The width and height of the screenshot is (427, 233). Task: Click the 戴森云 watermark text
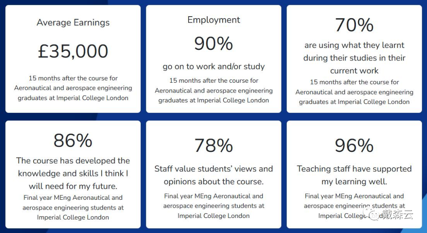click(x=397, y=215)
